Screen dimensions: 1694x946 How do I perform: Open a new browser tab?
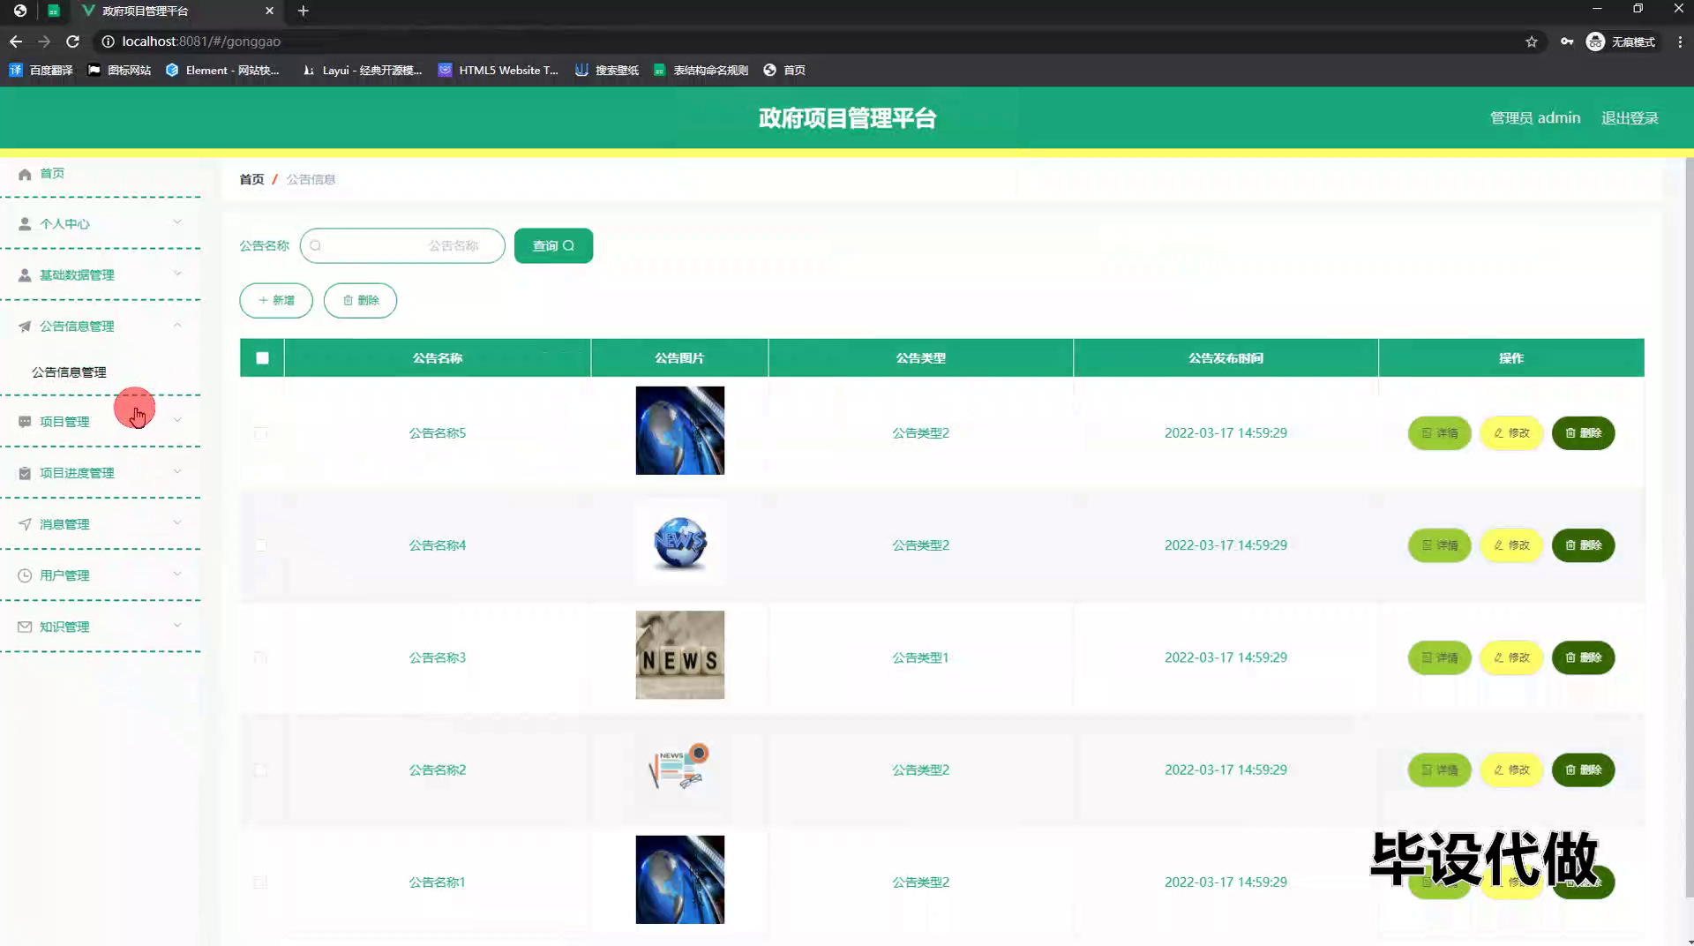pyautogui.click(x=303, y=11)
